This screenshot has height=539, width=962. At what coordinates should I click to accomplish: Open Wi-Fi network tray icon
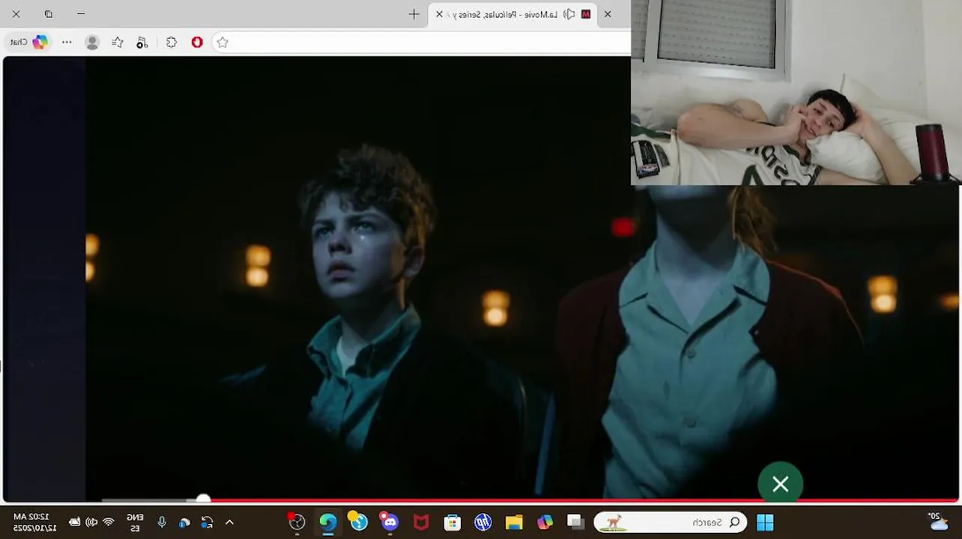click(109, 522)
